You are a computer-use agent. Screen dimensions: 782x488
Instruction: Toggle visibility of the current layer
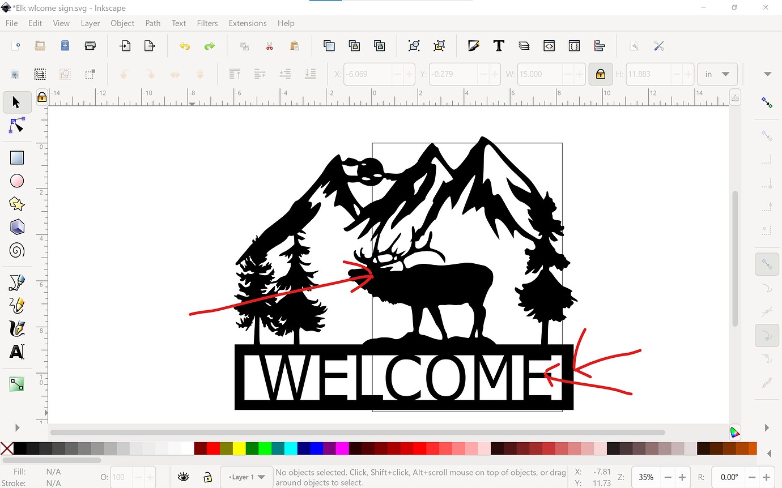183,477
